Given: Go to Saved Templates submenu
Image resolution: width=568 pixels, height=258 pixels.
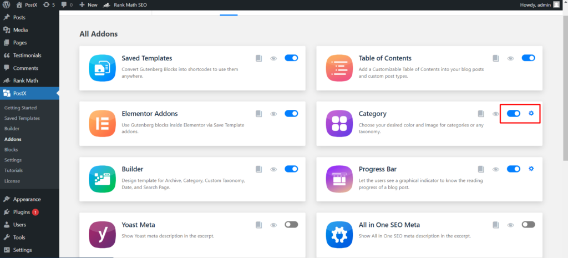Looking at the screenshot, I should (x=22, y=118).
